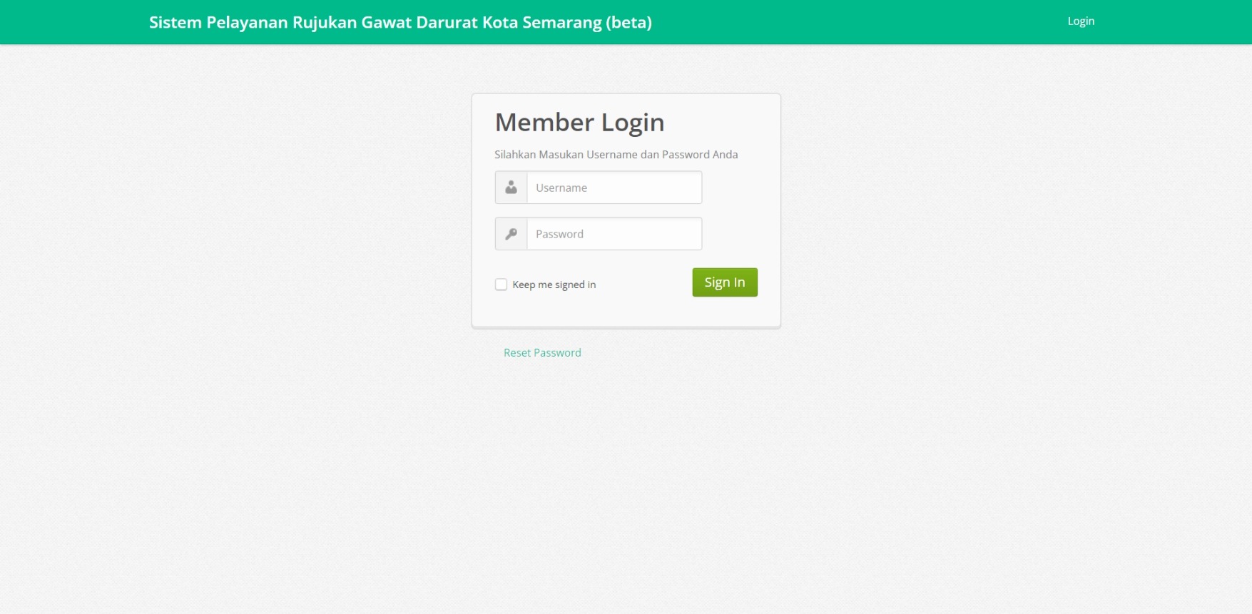Click "Login" in the Member Login heading
This screenshot has height=614, width=1252.
click(633, 123)
